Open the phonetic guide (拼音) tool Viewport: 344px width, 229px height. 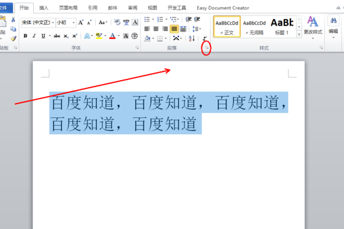point(126,22)
